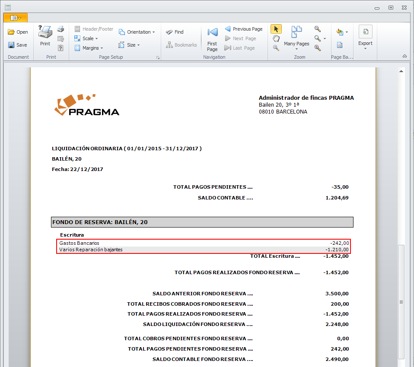Click the vertical scrollbar thumb
414x367 pixels.
pyautogui.click(x=401, y=302)
